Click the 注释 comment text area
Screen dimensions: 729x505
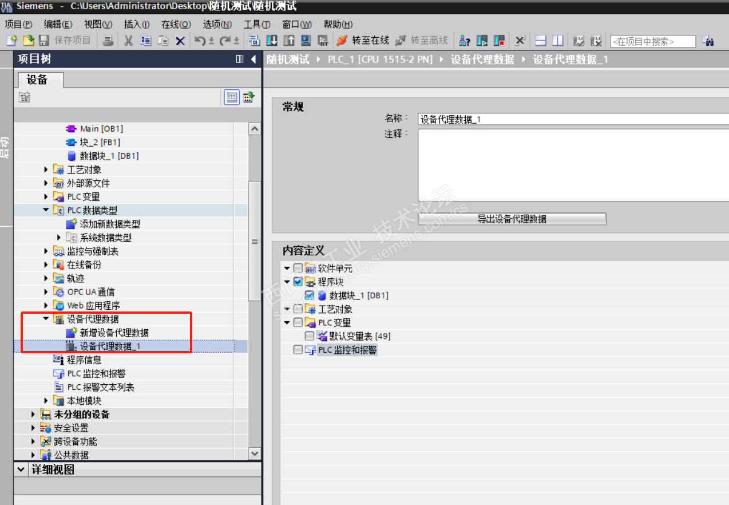click(x=573, y=165)
